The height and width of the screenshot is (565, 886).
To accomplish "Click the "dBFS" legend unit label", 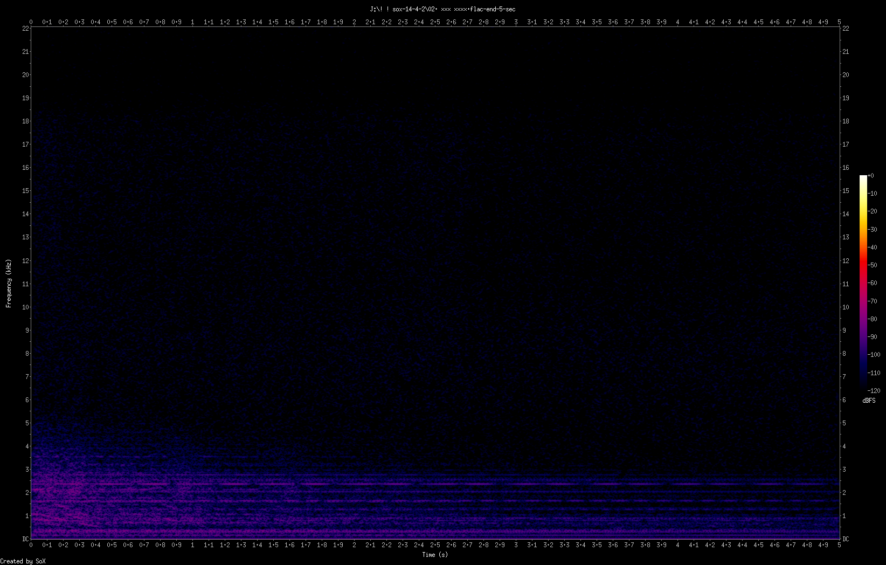I will point(869,401).
